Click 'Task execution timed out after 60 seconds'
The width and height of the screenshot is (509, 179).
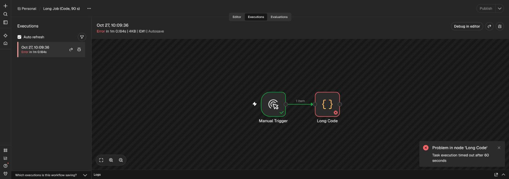pyautogui.click(x=460, y=158)
